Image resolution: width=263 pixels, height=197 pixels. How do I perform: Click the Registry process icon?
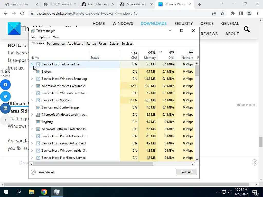tap(38, 122)
